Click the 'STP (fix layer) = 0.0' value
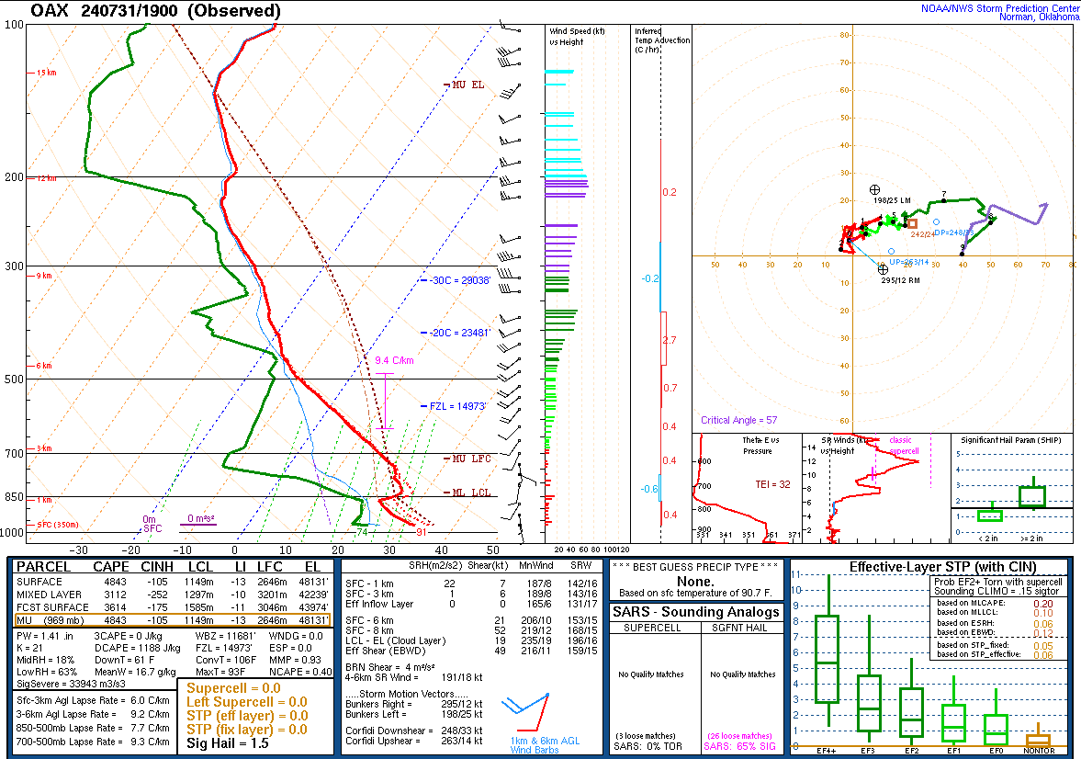Screen dimensions: 1081x759 247,730
